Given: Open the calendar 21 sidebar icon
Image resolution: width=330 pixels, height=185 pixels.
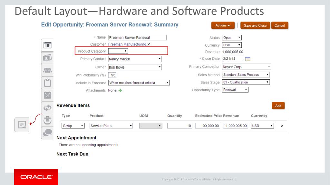Looking at the screenshot, I should 47,95.
